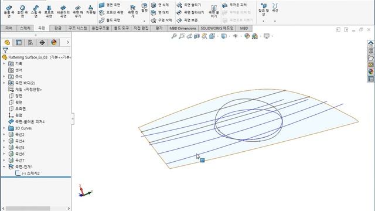Image resolution: width=375 pixels, height=211 pixels.
Task: Choose the Untrim Surface (곡면 보존) command
Action: click(x=187, y=20)
